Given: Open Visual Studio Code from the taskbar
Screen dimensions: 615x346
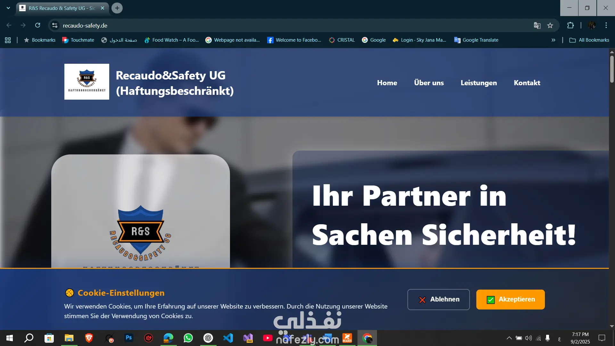Looking at the screenshot, I should pyautogui.click(x=228, y=338).
